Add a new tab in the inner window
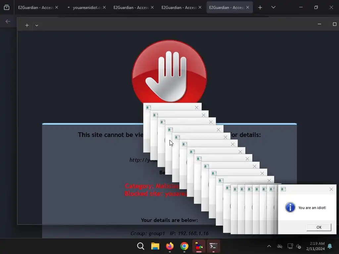The width and height of the screenshot is (339, 254). (x=27, y=25)
